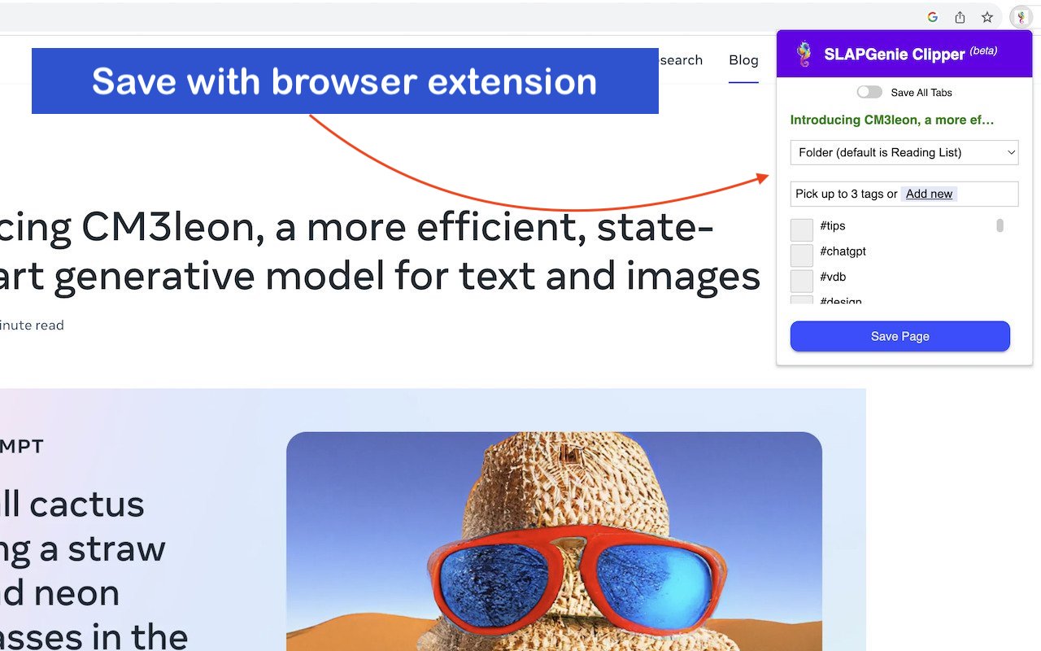Tick the #design tag checkbox
1041x651 pixels.
pos(802,301)
